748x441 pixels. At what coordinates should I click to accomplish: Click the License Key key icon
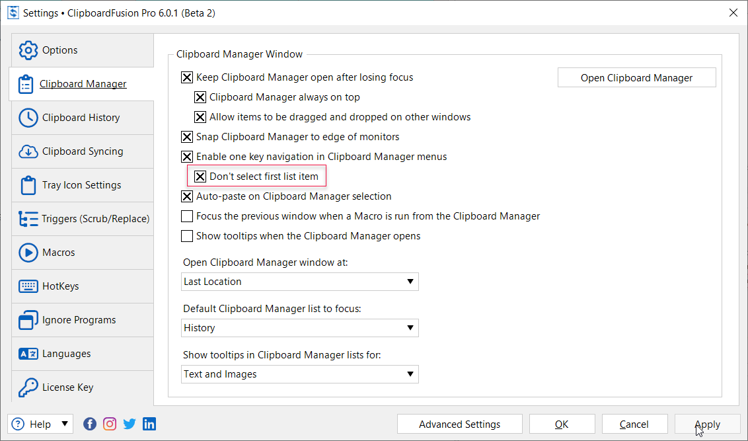point(28,387)
